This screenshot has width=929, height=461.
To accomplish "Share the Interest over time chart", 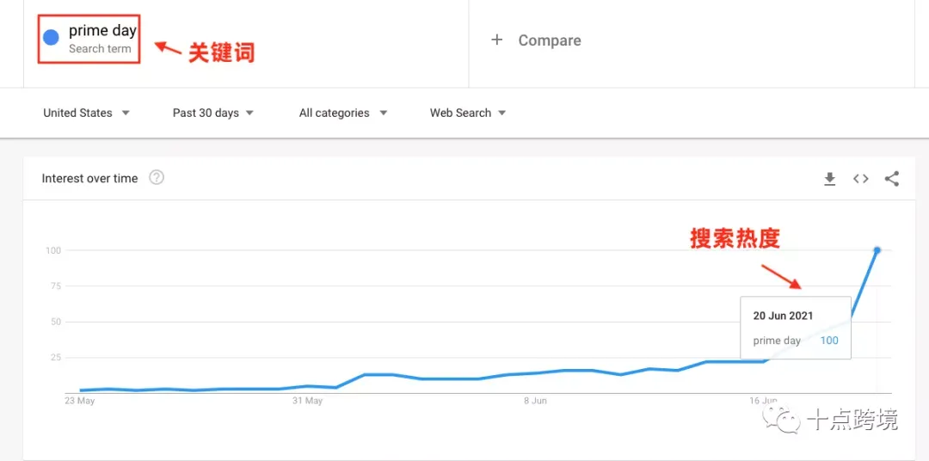I will tap(892, 179).
